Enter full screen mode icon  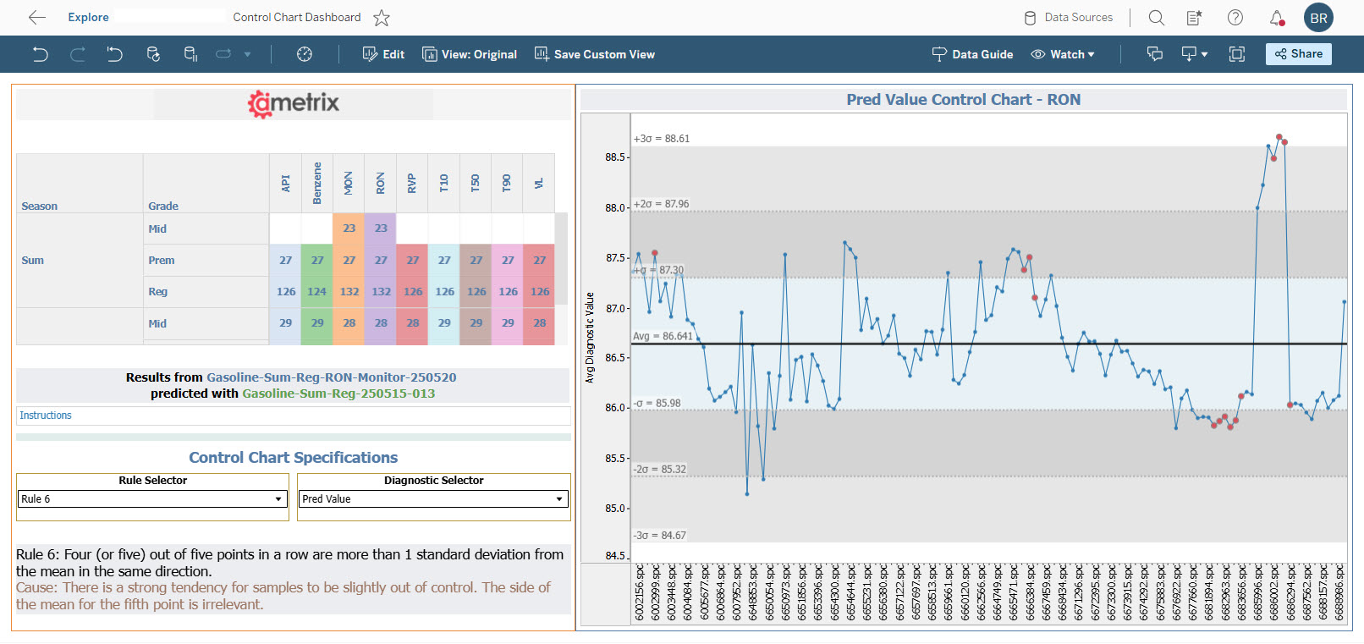point(1236,54)
